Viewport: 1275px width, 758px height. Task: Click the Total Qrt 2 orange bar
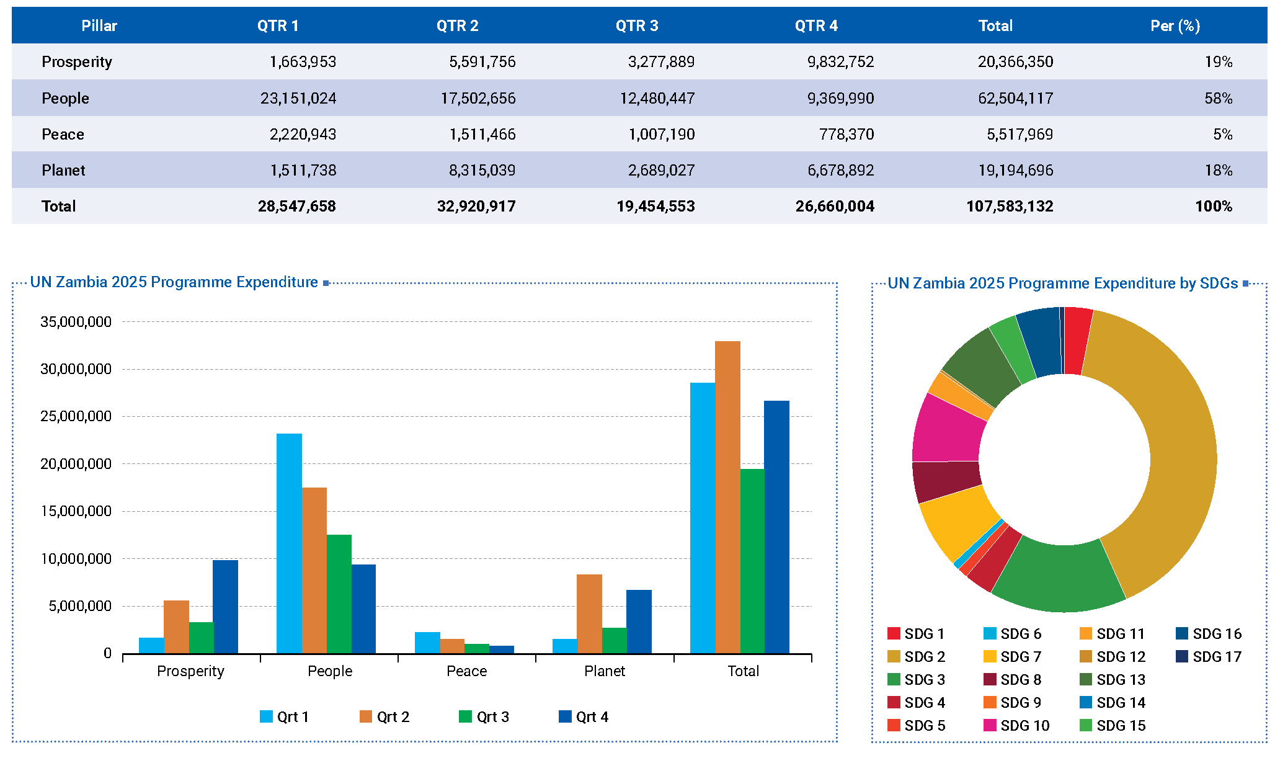[x=727, y=497]
